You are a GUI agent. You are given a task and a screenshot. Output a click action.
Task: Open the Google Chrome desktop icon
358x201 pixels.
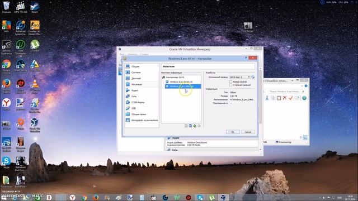click(x=6, y=66)
